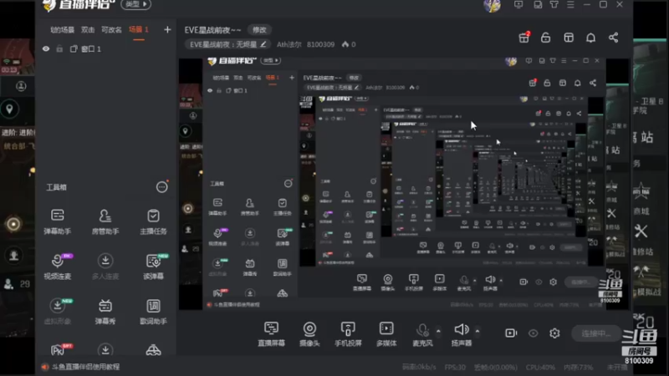Click the room number 8100309 text
The width and height of the screenshot is (669, 376).
(x=320, y=44)
